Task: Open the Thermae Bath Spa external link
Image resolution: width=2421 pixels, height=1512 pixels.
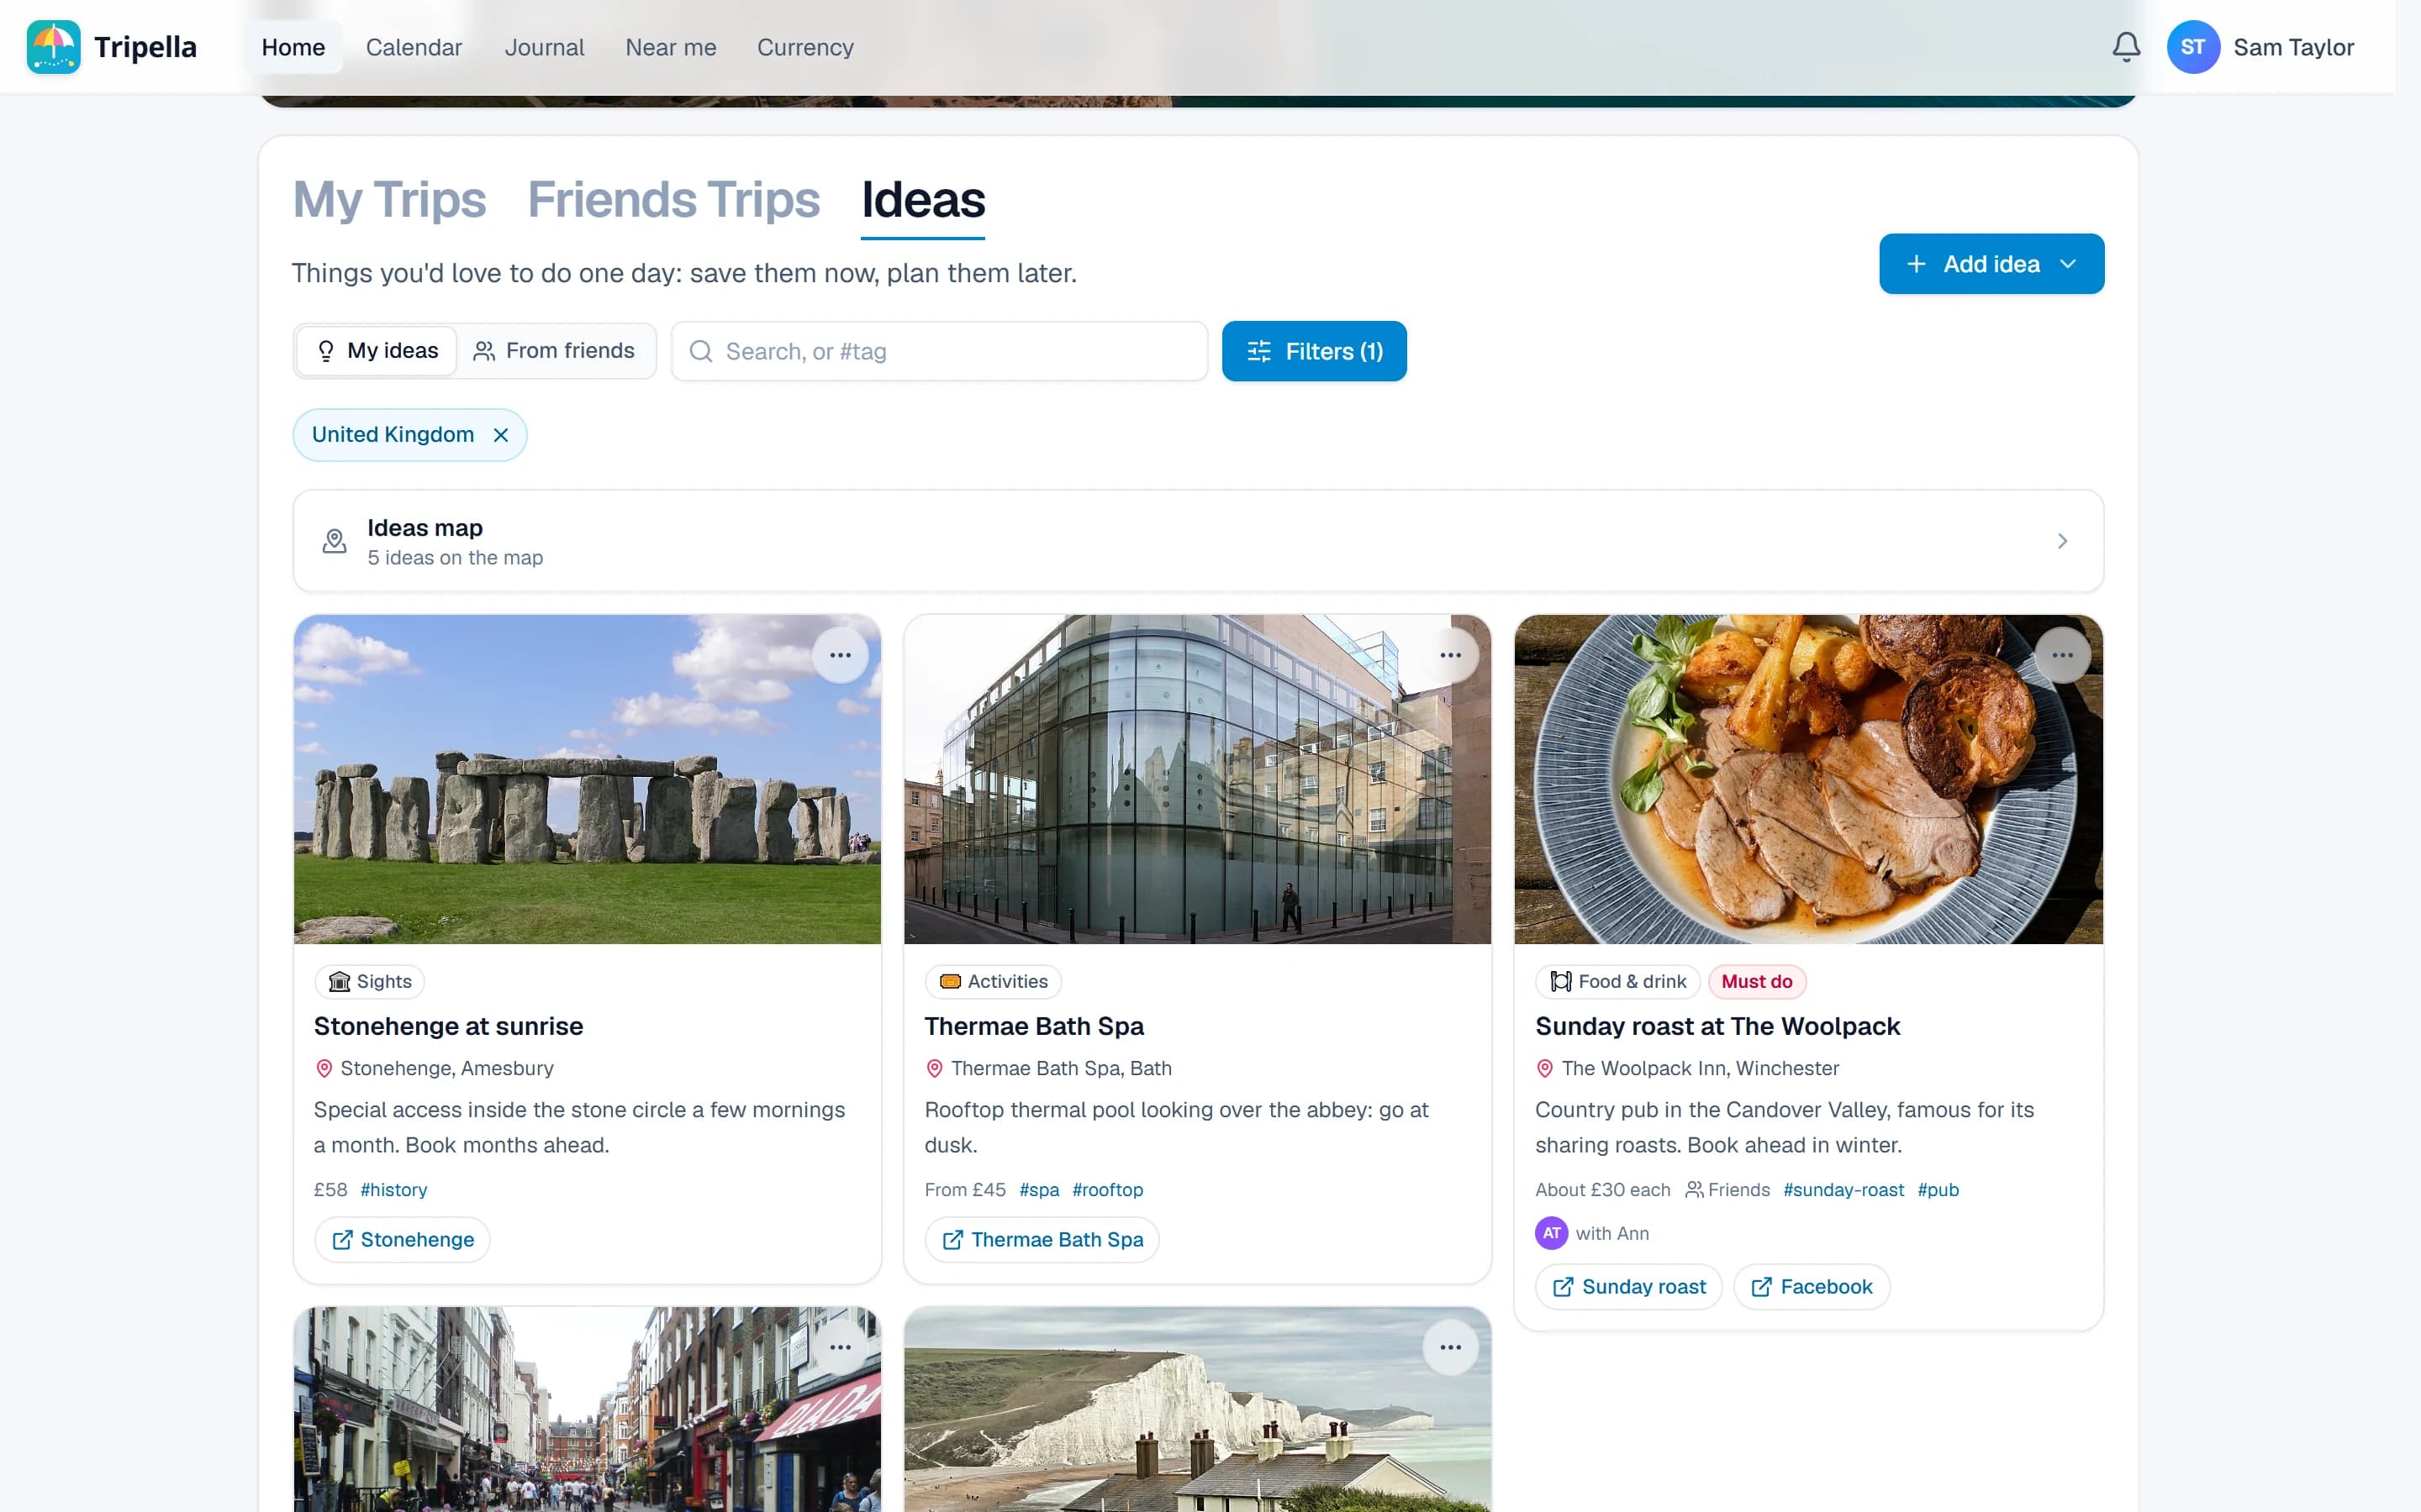Action: (x=1042, y=1240)
